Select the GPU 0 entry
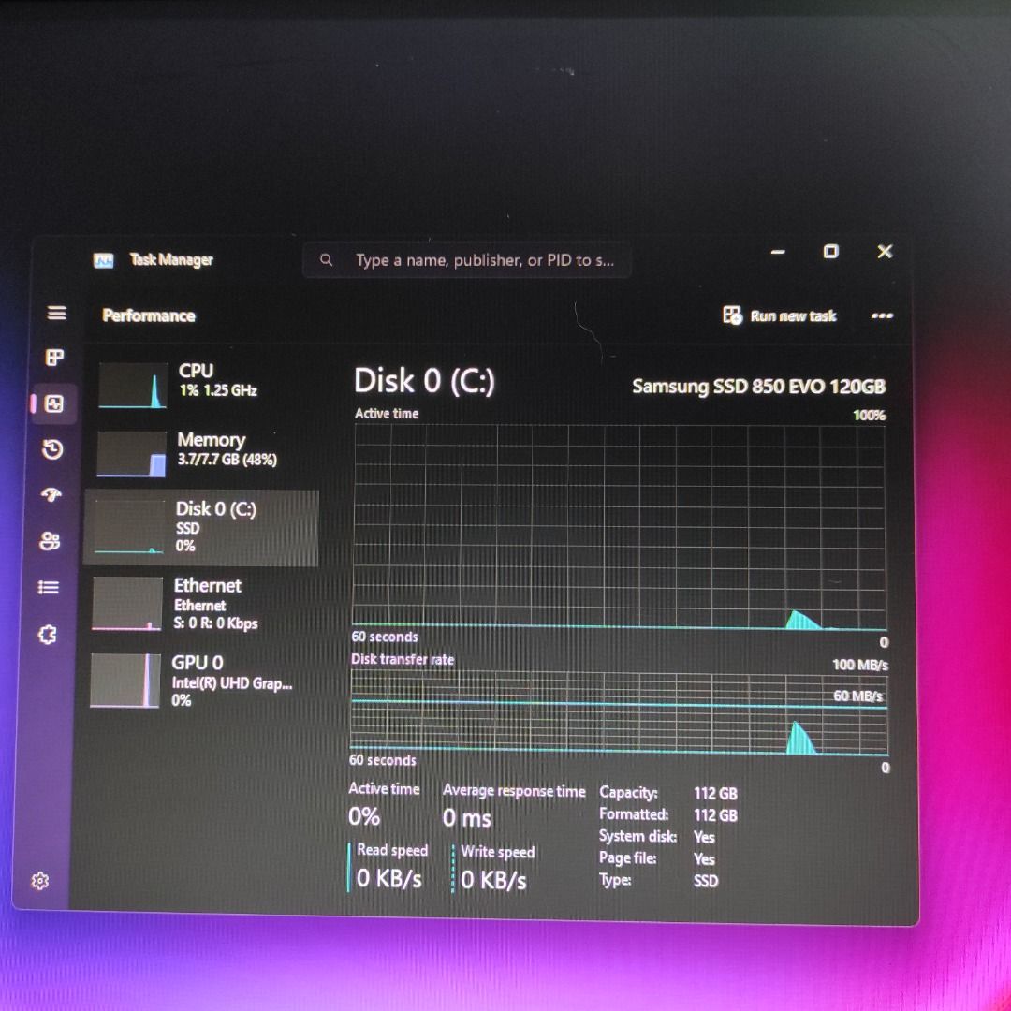 199,681
